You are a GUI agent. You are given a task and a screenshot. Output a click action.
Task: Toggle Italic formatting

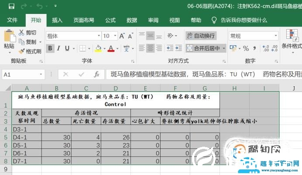tap(58, 48)
